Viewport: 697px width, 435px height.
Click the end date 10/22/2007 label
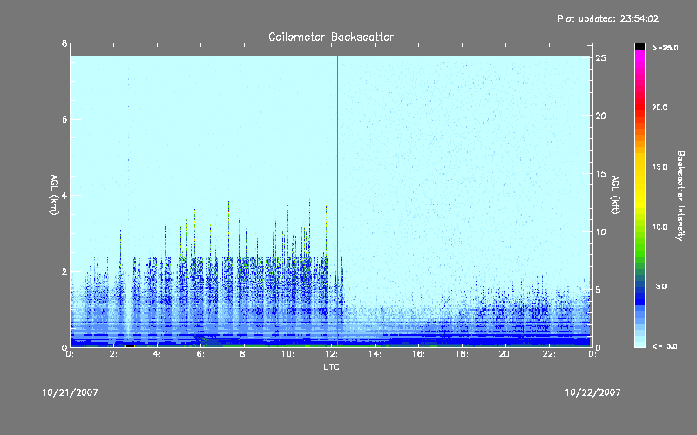[x=592, y=392]
